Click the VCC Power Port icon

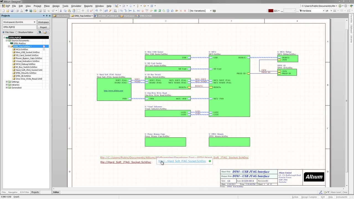(147, 11)
